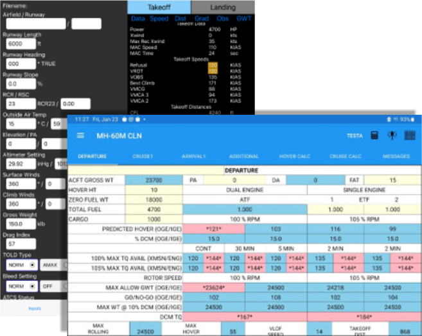The height and width of the screenshot is (336, 422).
Task: Show the Grad sub-tab in TOLD window
Action: point(202,19)
